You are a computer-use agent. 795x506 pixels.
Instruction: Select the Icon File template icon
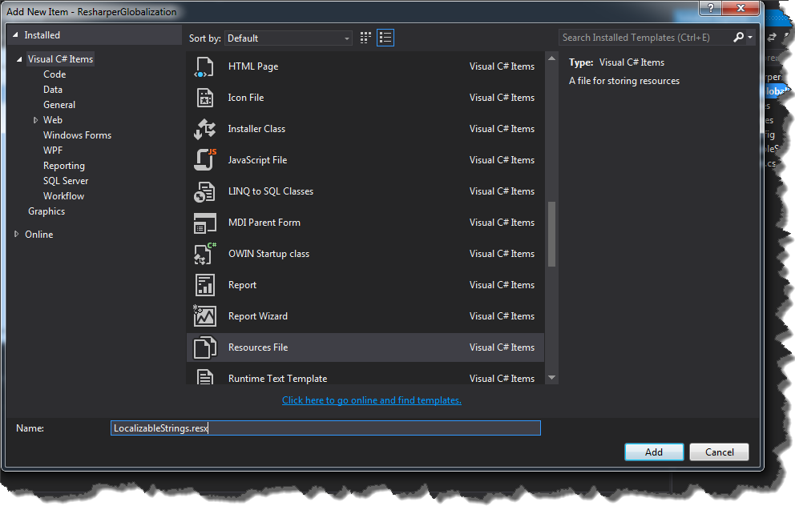pyautogui.click(x=205, y=98)
